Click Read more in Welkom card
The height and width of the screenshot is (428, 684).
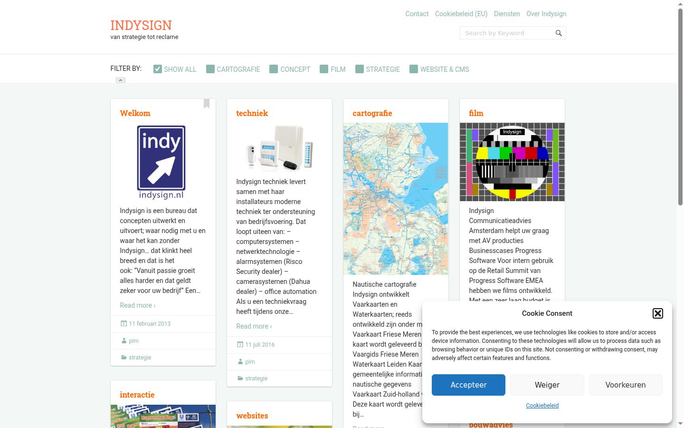[138, 305]
